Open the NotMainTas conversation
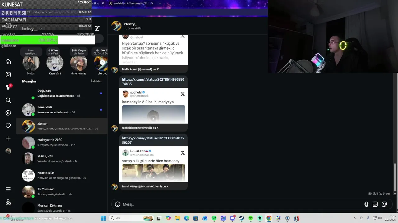The width and height of the screenshot is (398, 223). pyautogui.click(x=62, y=175)
